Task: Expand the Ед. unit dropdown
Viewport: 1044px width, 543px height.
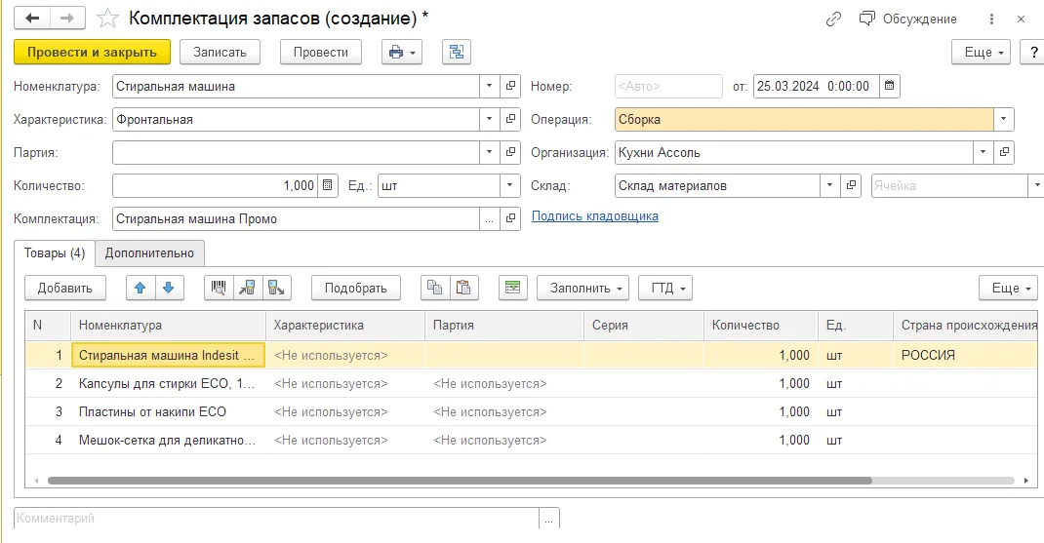Action: tap(510, 185)
